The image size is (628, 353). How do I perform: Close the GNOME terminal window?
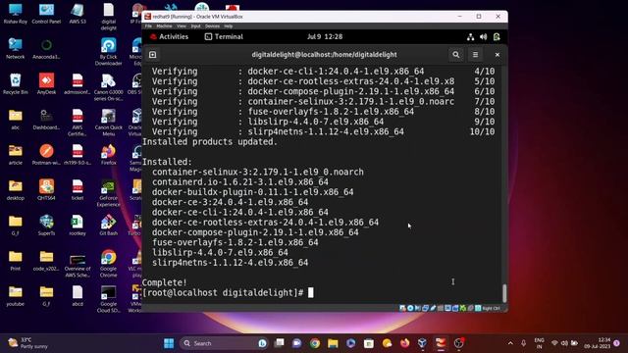point(497,55)
